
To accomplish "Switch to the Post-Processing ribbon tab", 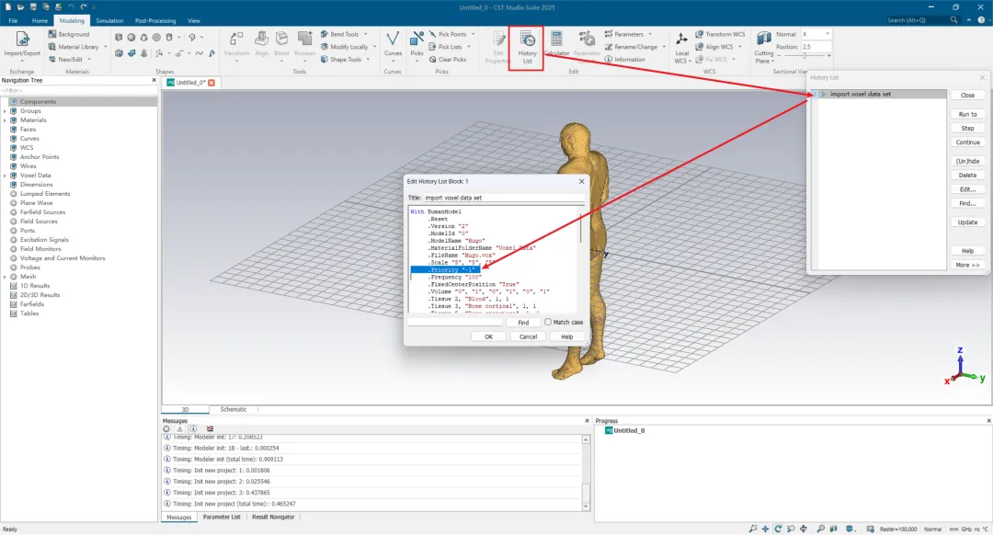I will pyautogui.click(x=155, y=21).
